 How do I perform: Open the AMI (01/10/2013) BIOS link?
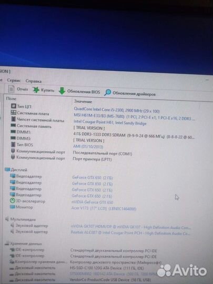tap(88, 146)
